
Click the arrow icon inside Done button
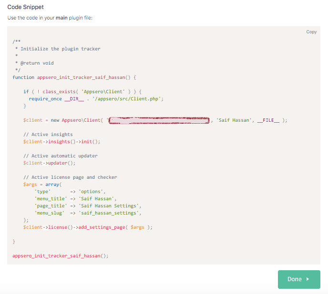pyautogui.click(x=307, y=279)
